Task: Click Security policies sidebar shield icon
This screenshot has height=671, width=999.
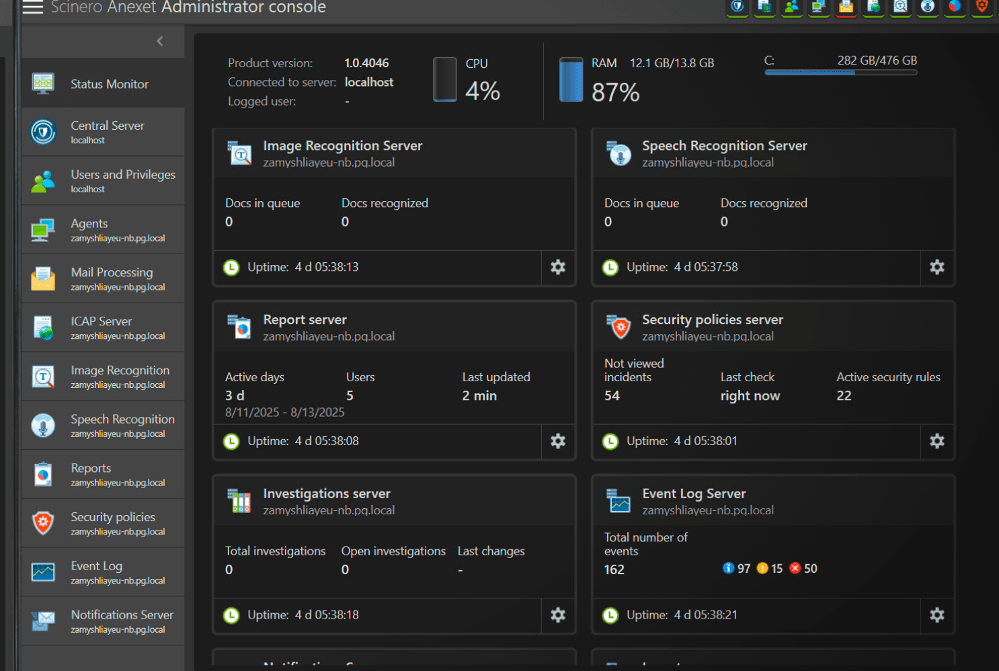Action: pyautogui.click(x=43, y=523)
